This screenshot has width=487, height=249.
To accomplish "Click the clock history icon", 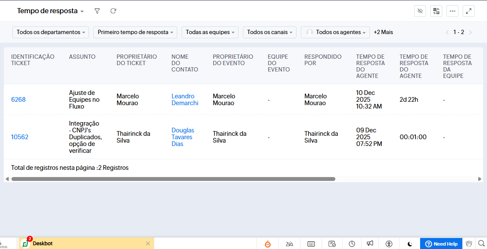I will pos(352,244).
